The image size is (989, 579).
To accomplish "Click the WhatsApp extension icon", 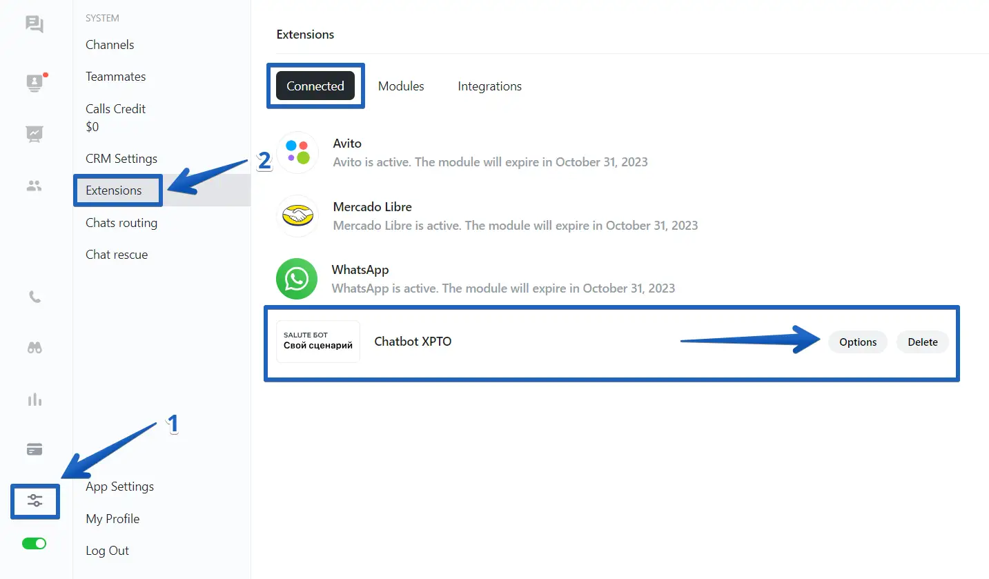I will [297, 279].
